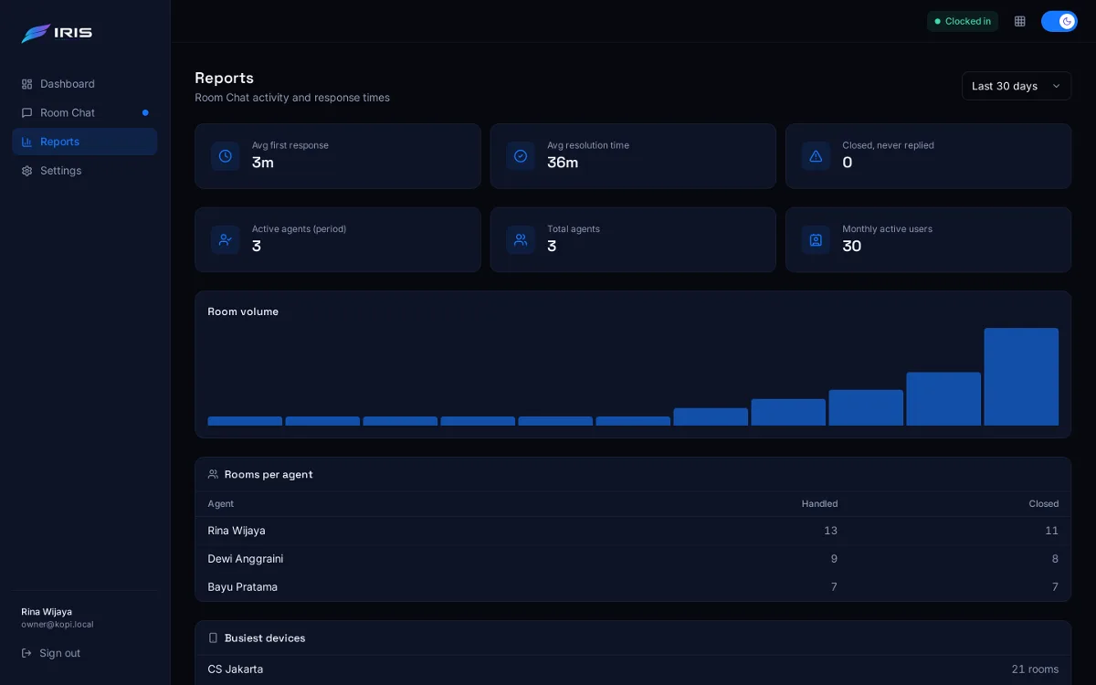Click Rina Wijaya's handled count 13

[x=830, y=531]
